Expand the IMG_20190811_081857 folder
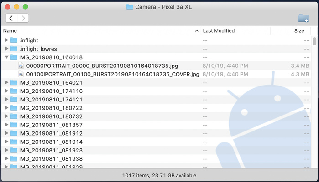 6,125
